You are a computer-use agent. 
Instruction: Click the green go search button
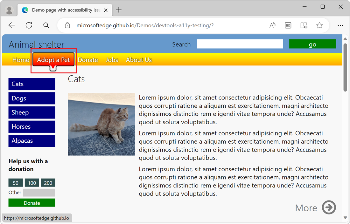[x=312, y=44]
